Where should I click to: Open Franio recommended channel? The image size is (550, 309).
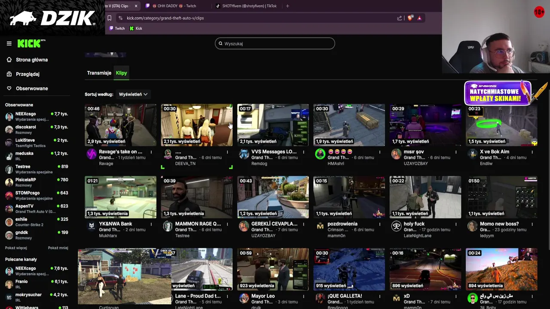(37, 284)
